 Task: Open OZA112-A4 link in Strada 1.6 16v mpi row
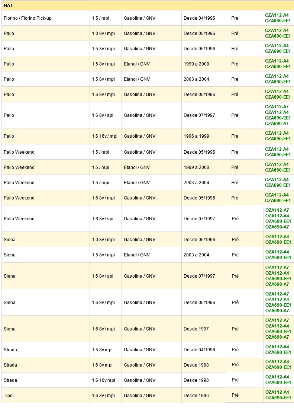[x=277, y=377]
